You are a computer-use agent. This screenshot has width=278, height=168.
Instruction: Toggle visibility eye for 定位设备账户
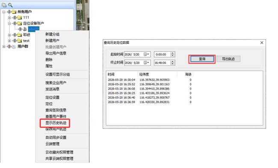[15, 23]
